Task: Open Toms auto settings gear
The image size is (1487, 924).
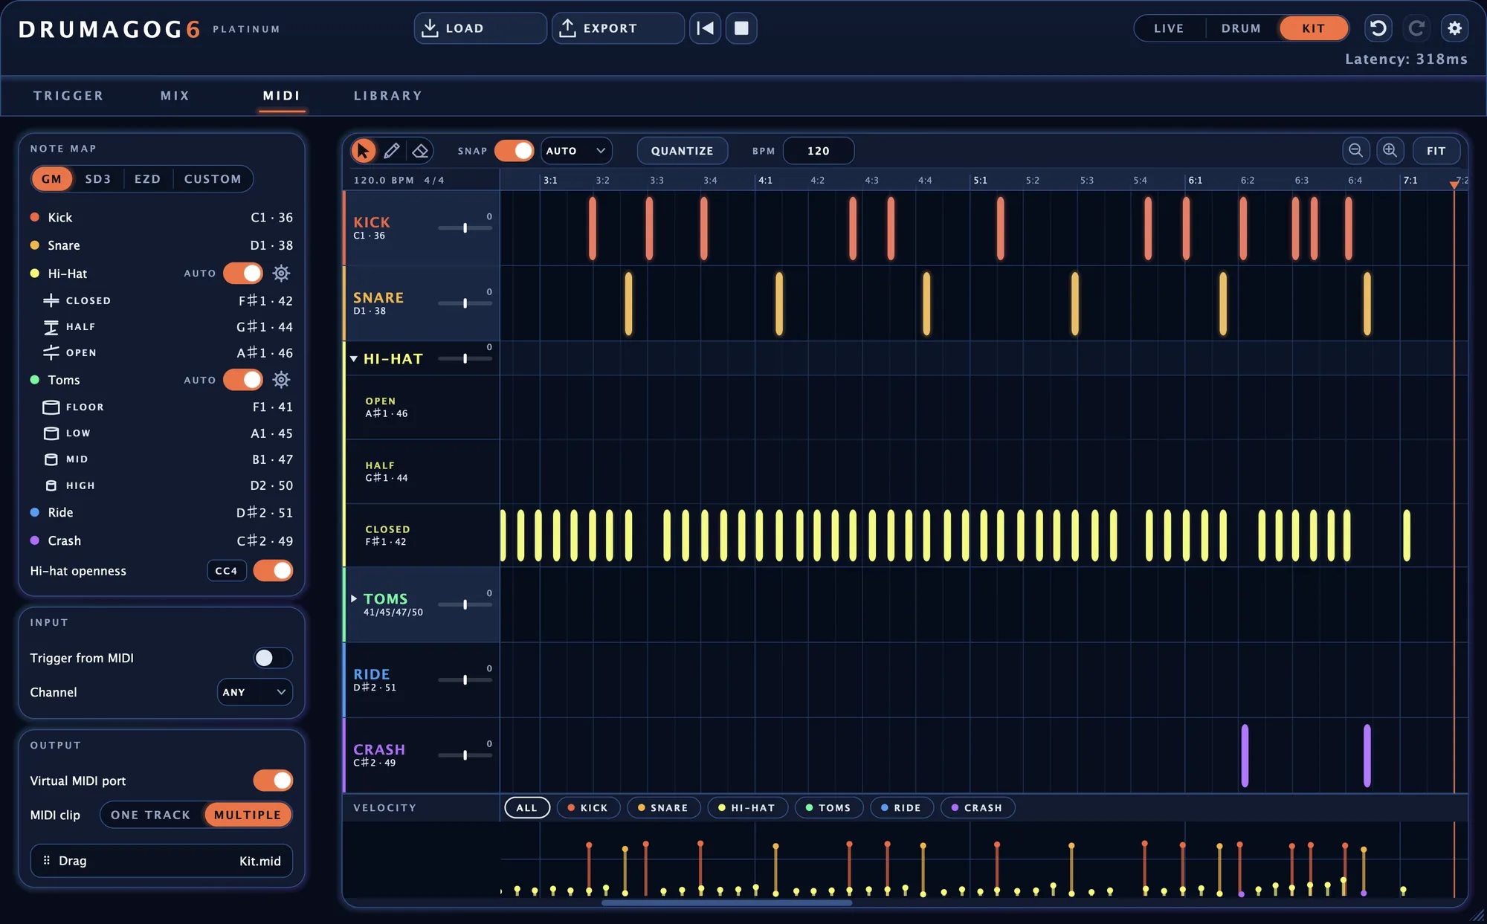Action: 281,380
